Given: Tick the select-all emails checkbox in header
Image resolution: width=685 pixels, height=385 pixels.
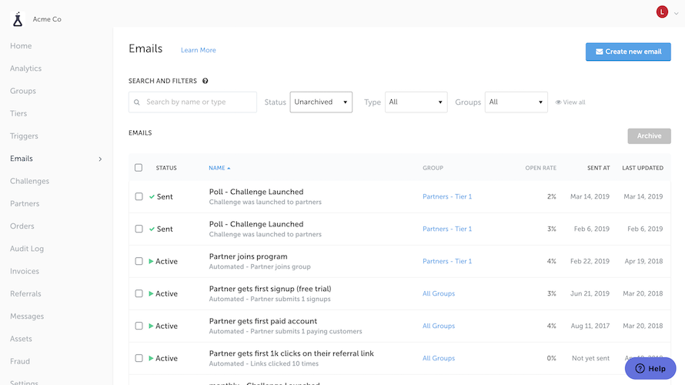Looking at the screenshot, I should 139,168.
